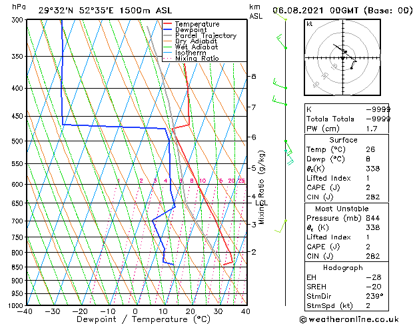The width and height of the screenshot is (419, 324).
Task: Click the 40 temperature axis tick label
Action: click(246, 311)
